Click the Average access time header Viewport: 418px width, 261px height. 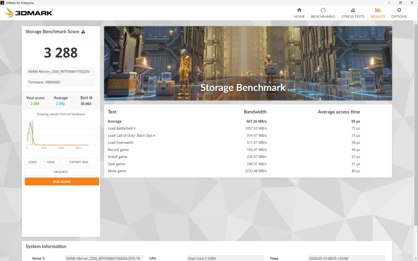click(339, 112)
